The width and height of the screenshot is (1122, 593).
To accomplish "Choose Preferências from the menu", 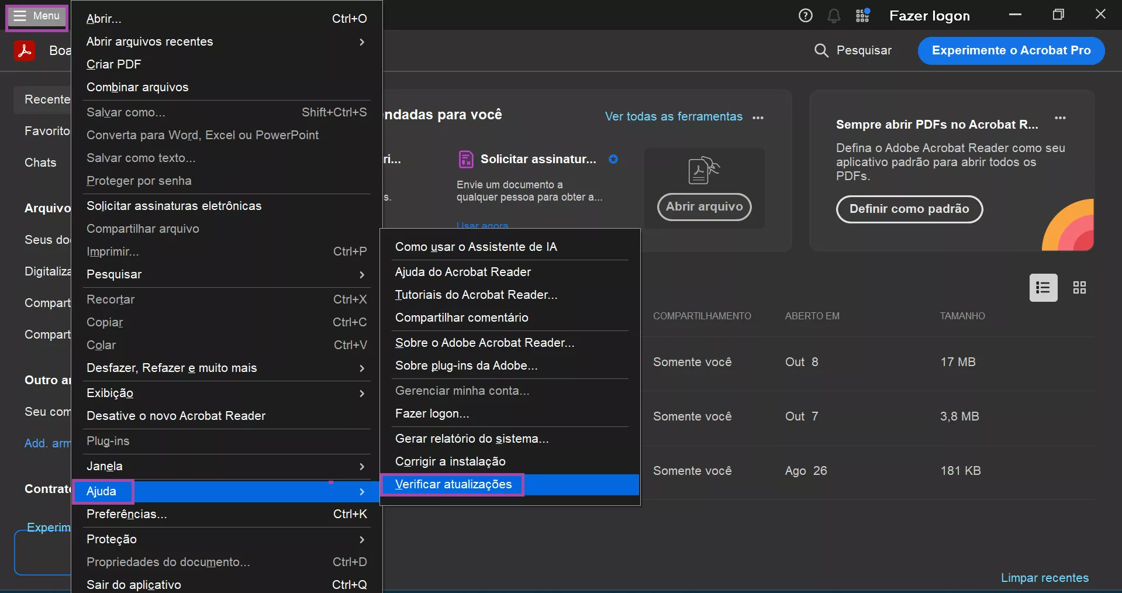I will (x=127, y=515).
